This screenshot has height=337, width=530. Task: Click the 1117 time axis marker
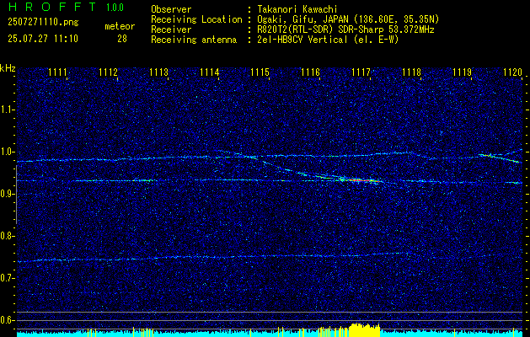[361, 72]
